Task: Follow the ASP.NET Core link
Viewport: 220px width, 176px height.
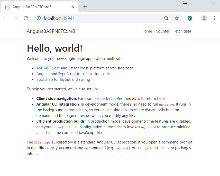Action: [x=48, y=68]
